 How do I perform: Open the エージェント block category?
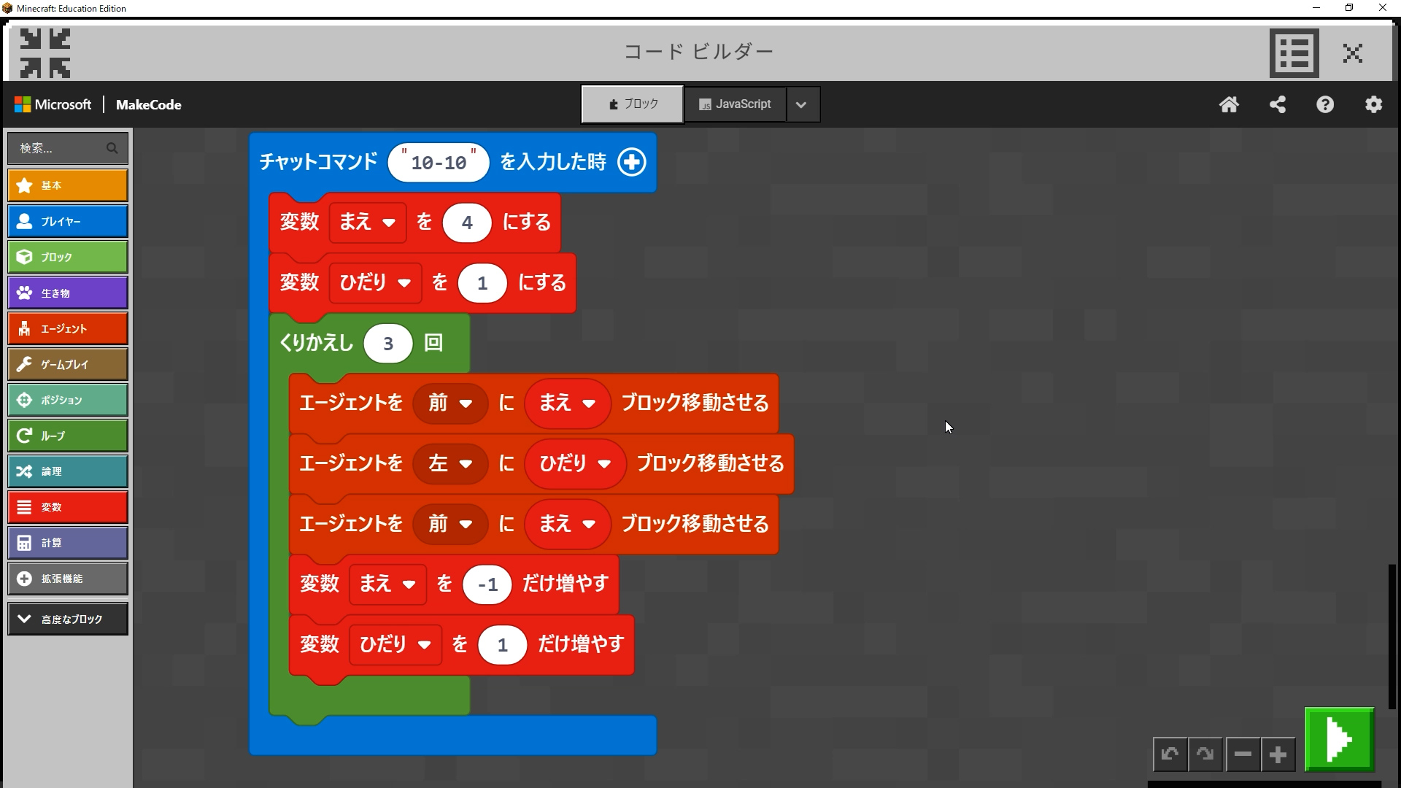pyautogui.click(x=68, y=328)
